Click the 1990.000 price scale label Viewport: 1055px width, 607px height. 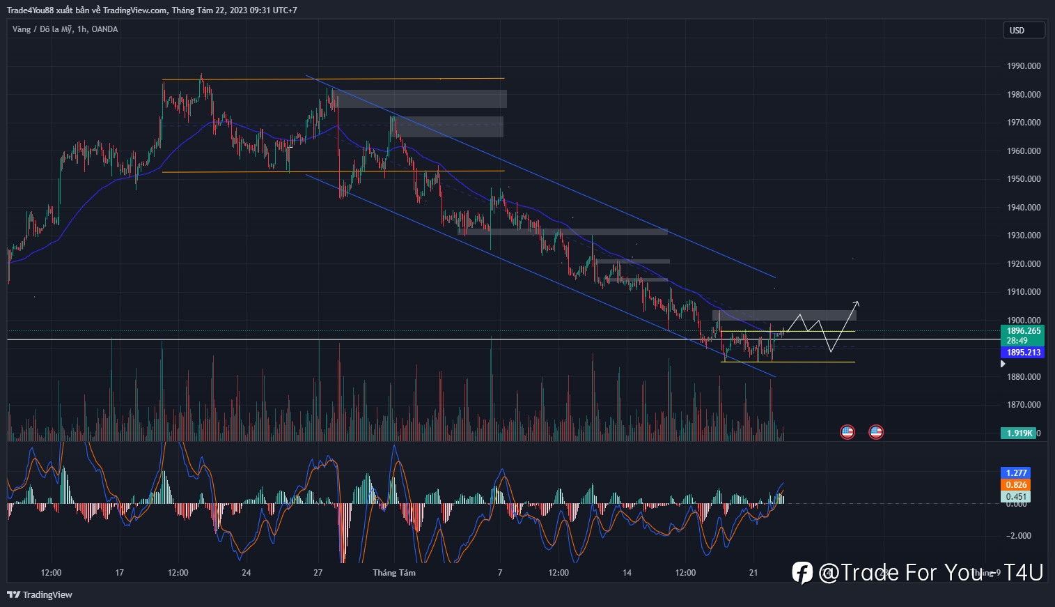(1024, 66)
